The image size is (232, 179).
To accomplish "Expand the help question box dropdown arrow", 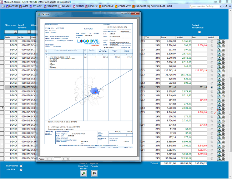I will coord(221,6).
